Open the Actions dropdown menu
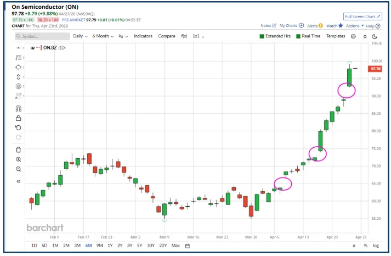This screenshot has height=256, width=391. click(x=355, y=26)
